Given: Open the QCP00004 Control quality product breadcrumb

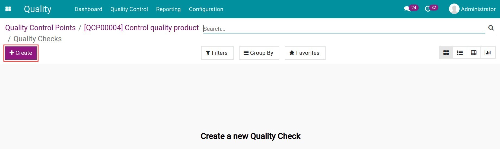Looking at the screenshot, I should [x=141, y=28].
